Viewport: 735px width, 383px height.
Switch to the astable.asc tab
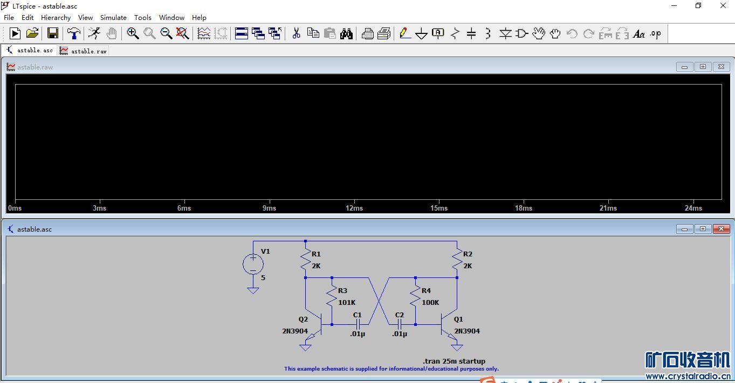coord(30,50)
